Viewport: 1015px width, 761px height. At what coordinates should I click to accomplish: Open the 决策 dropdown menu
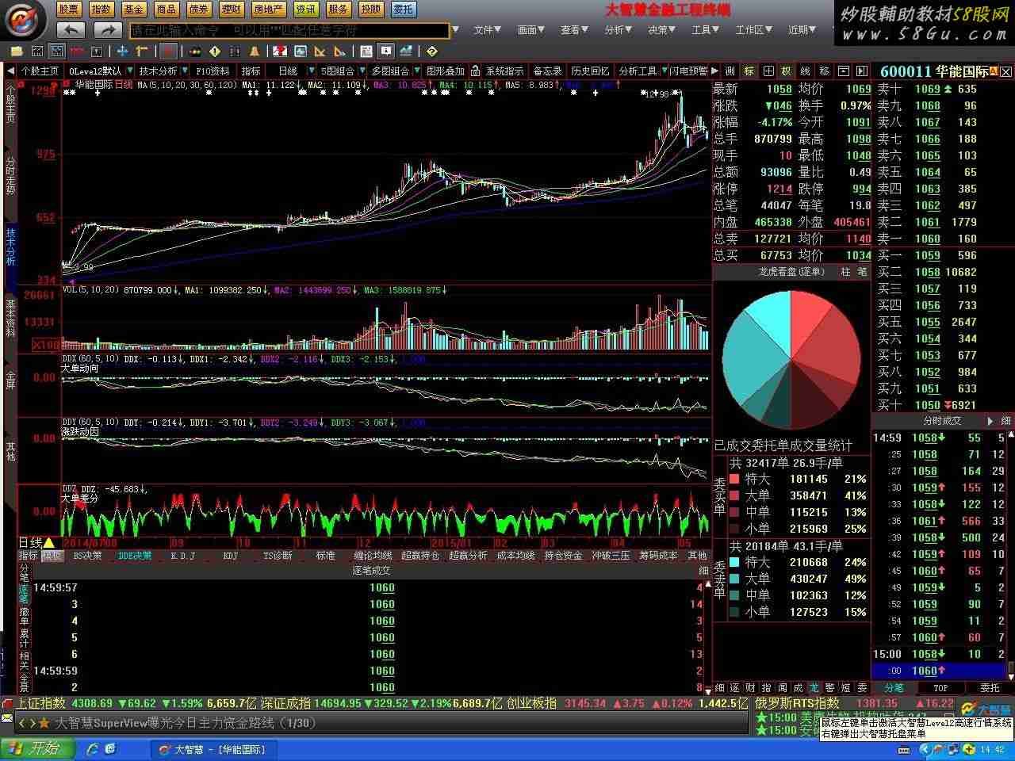click(661, 30)
